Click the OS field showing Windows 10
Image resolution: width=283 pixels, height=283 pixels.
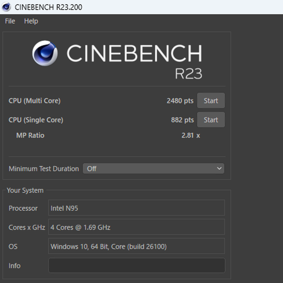coord(137,246)
